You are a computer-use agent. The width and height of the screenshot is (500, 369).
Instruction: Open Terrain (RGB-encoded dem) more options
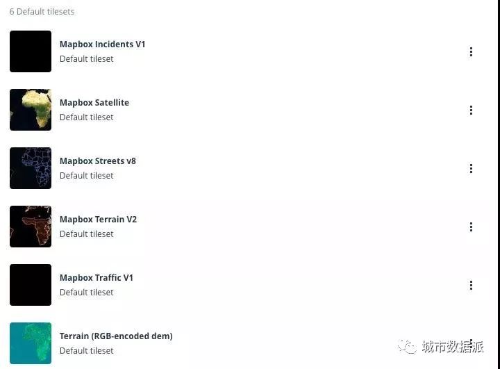pyautogui.click(x=471, y=343)
